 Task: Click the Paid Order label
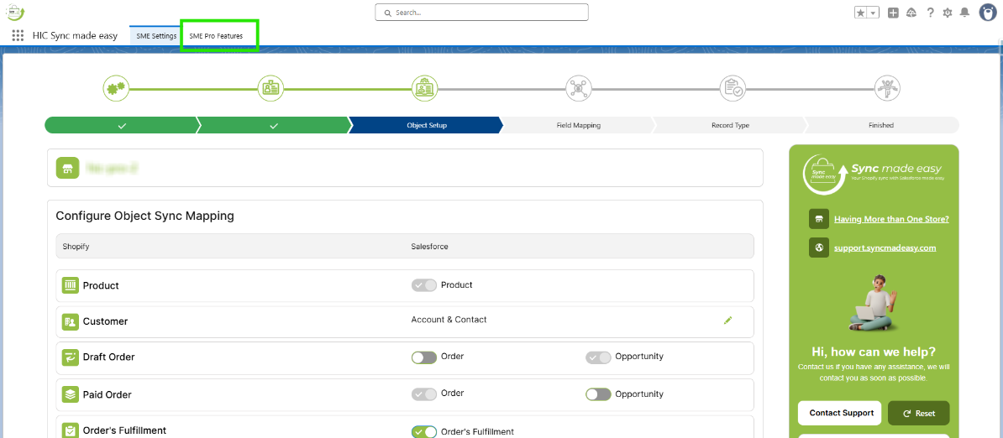point(108,394)
